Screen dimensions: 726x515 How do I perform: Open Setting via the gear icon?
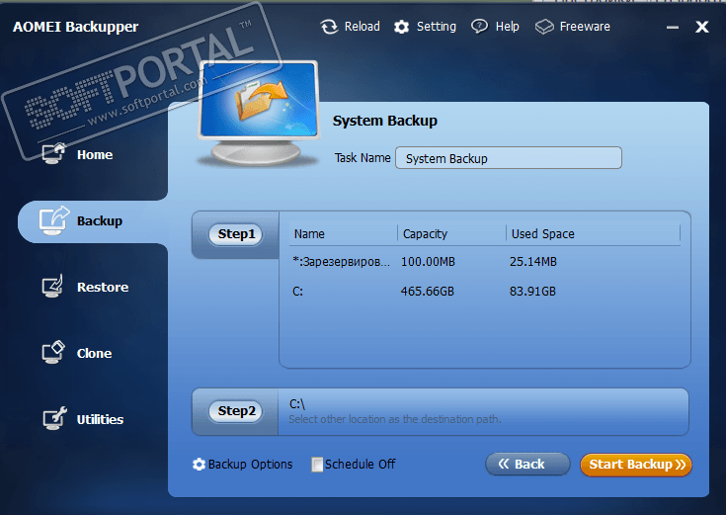[x=401, y=27]
